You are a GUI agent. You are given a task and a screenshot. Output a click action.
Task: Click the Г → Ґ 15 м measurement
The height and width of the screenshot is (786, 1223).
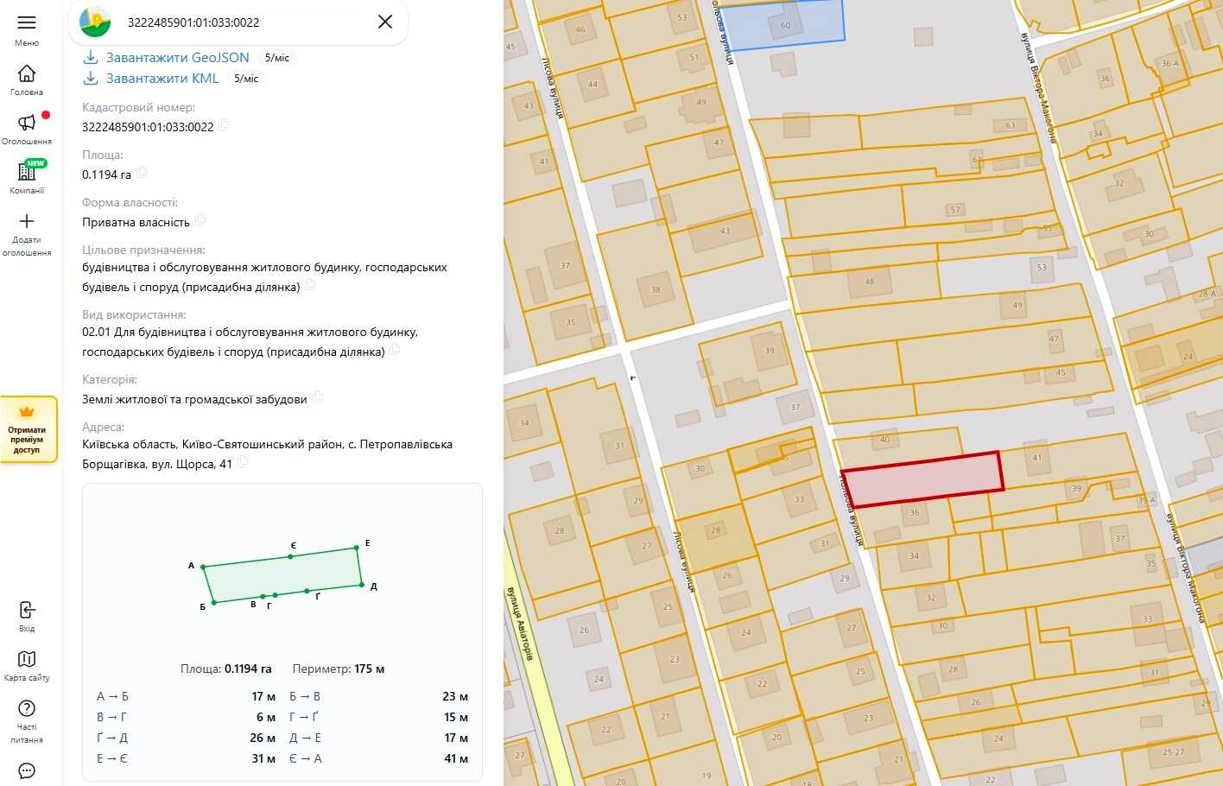point(379,717)
